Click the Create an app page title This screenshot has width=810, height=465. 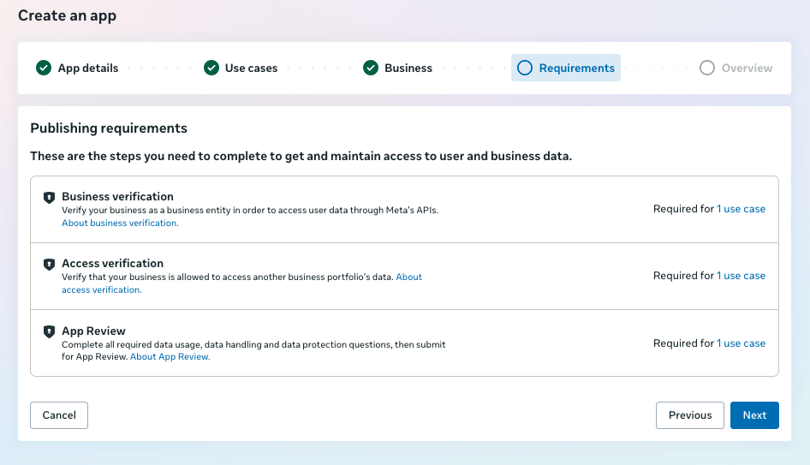click(x=67, y=15)
